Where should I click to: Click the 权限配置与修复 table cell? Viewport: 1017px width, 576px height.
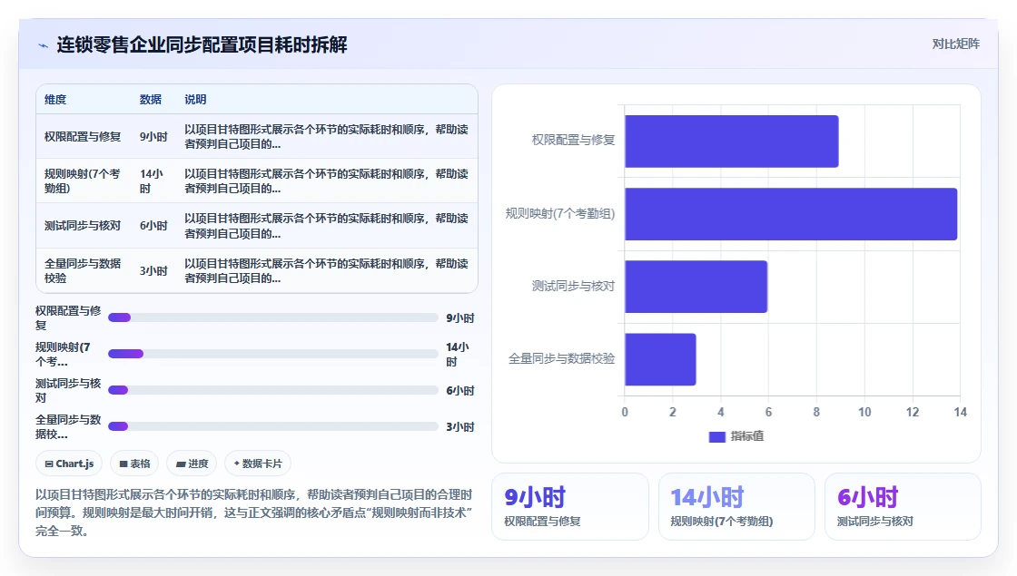83,137
